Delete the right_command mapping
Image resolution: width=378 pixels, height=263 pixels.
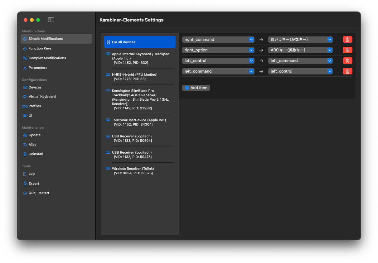347,40
